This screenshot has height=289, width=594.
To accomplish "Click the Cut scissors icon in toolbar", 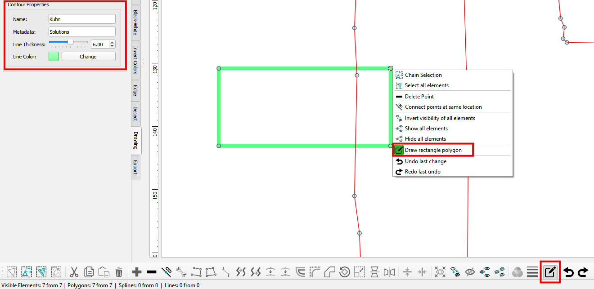I will click(74, 272).
